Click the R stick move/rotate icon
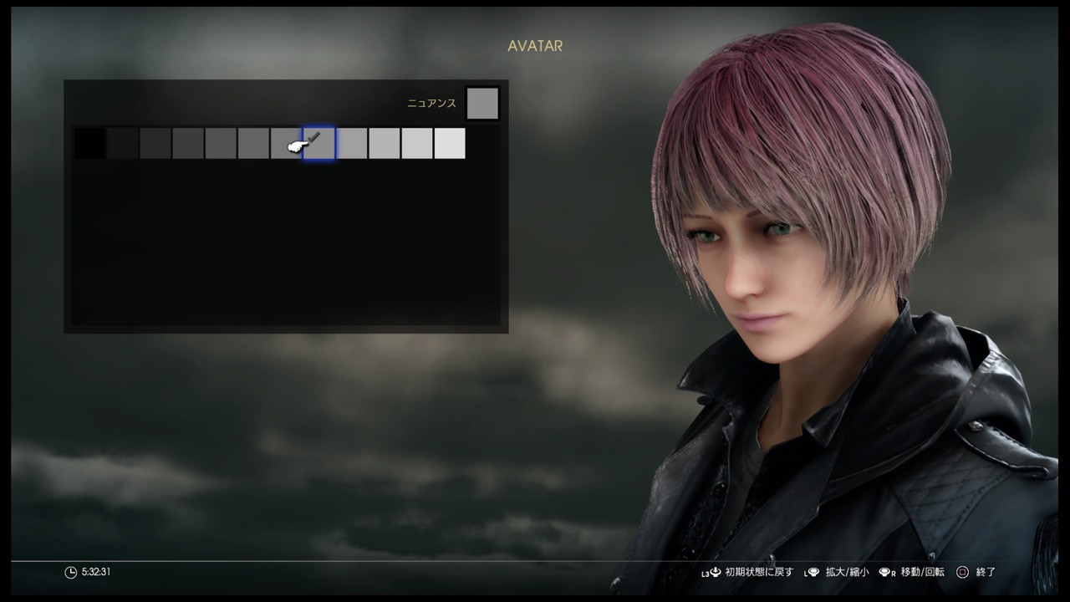1070x602 pixels. [888, 573]
